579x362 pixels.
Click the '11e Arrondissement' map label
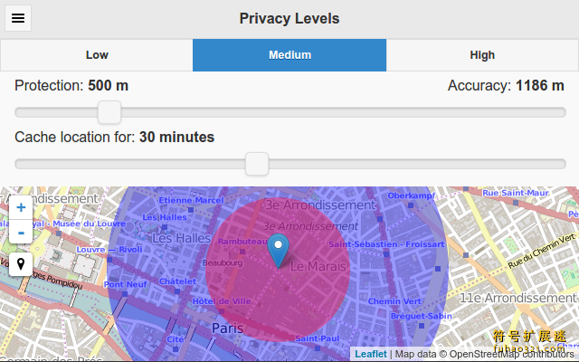[517, 298]
